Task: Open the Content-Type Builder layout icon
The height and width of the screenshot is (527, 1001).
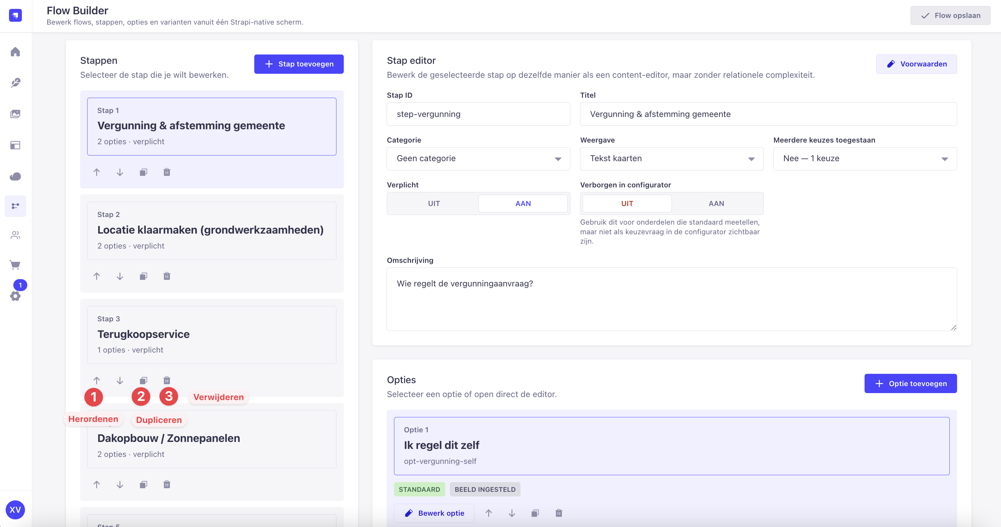Action: pos(15,145)
